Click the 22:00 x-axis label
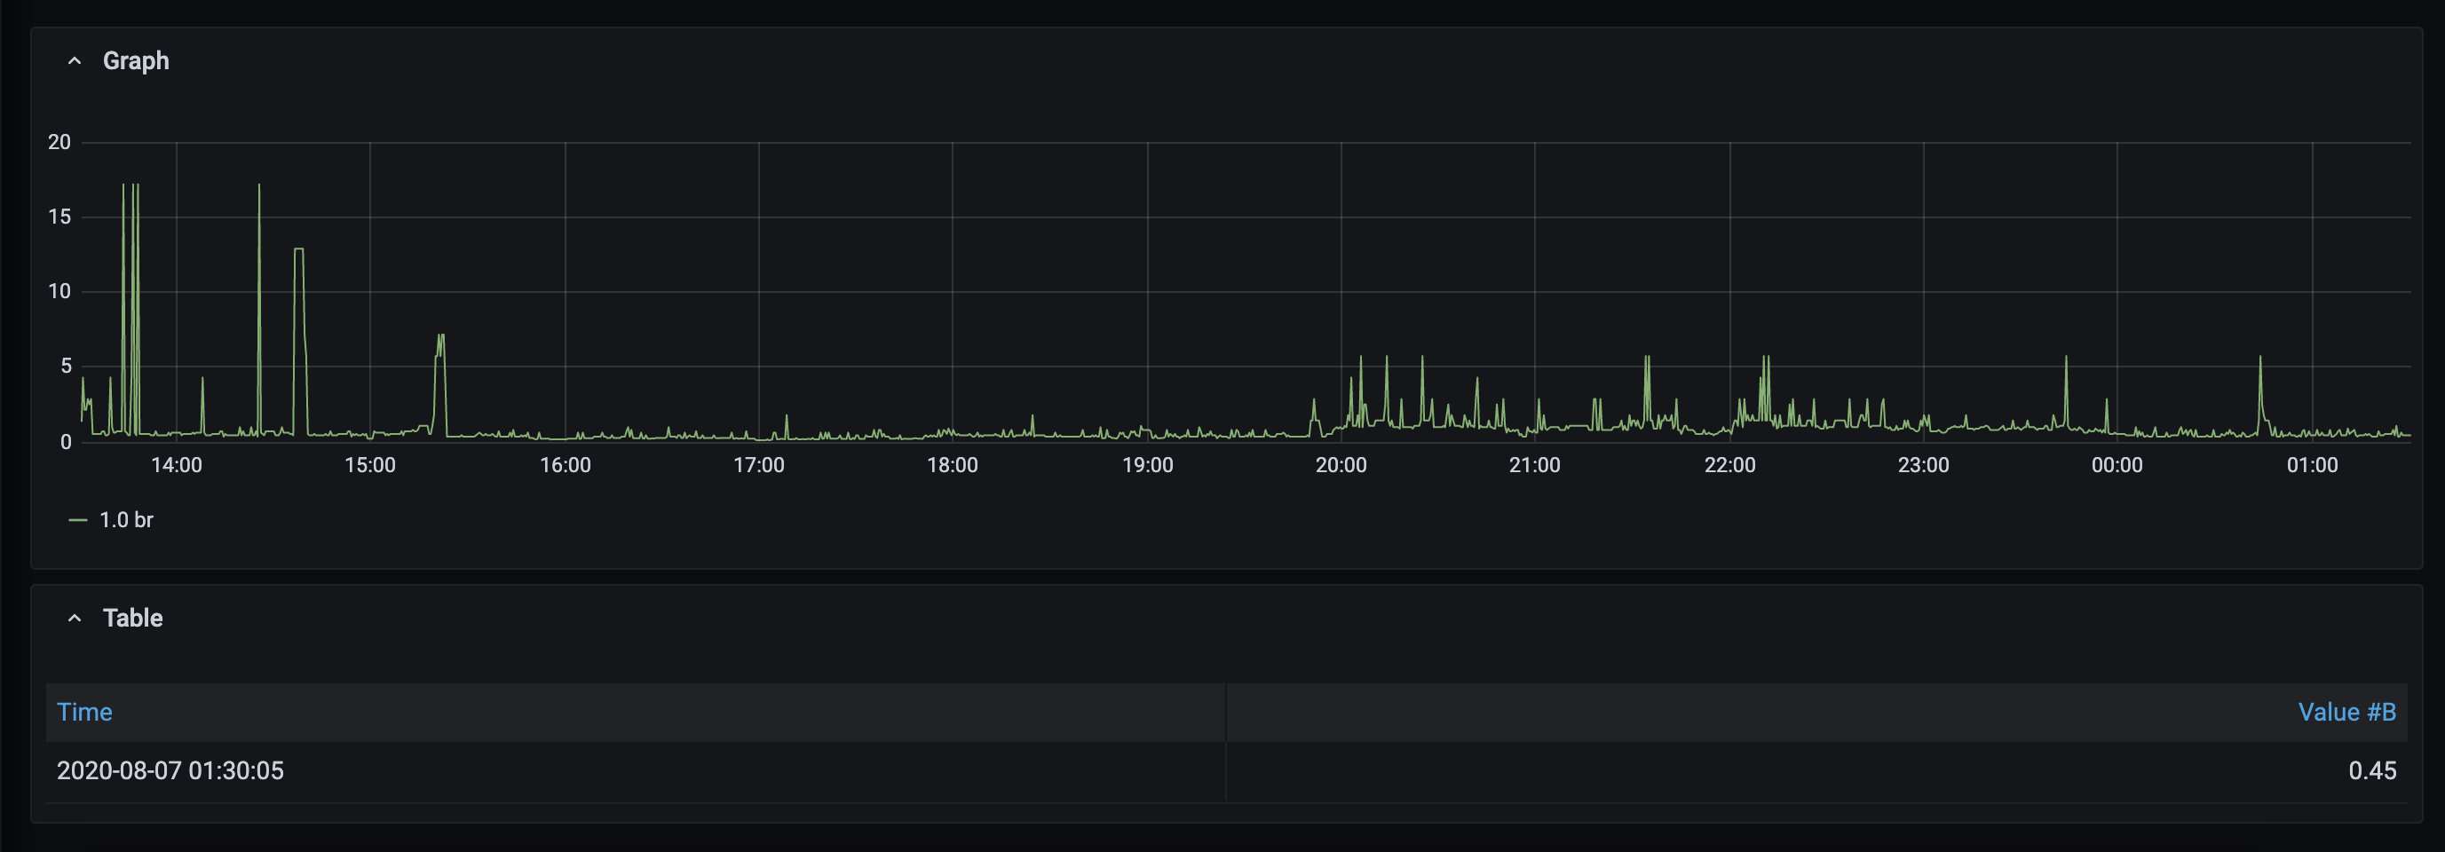2445x852 pixels. click(1730, 465)
